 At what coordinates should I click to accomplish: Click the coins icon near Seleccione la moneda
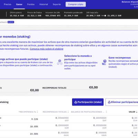tap(60, 62)
